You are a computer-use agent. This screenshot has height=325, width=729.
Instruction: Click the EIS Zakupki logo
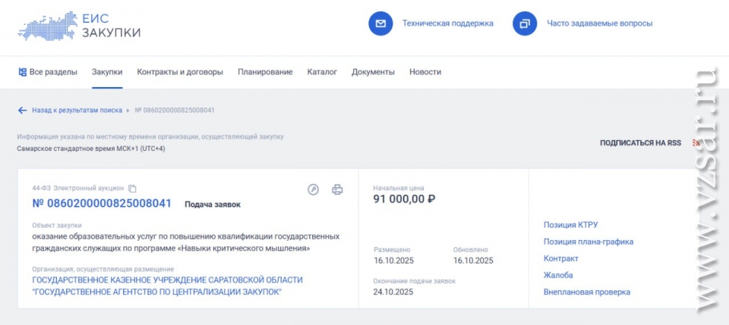coord(79,25)
